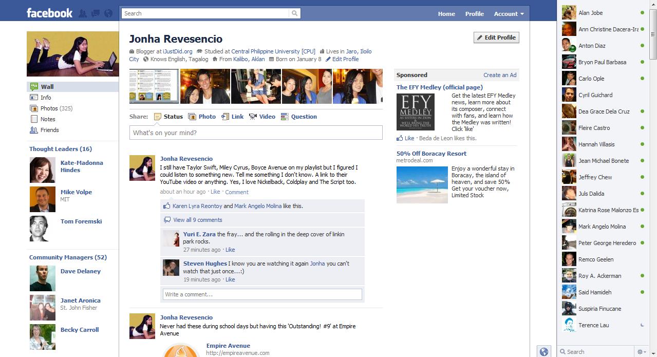Click the Write a comment field

coord(262,294)
